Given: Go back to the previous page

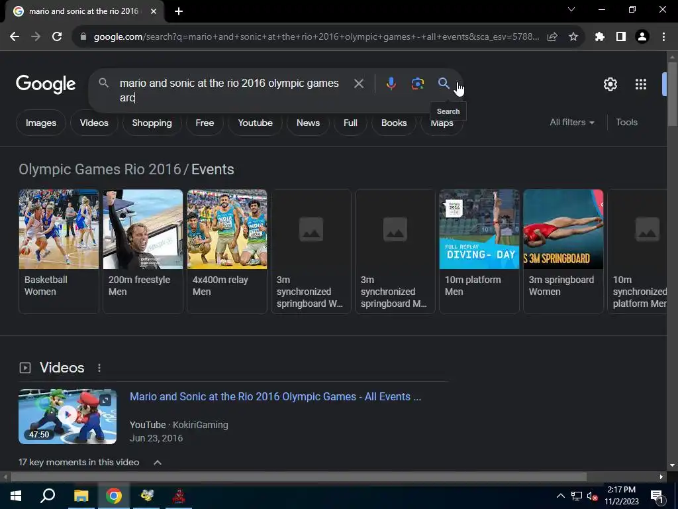Looking at the screenshot, I should point(15,37).
